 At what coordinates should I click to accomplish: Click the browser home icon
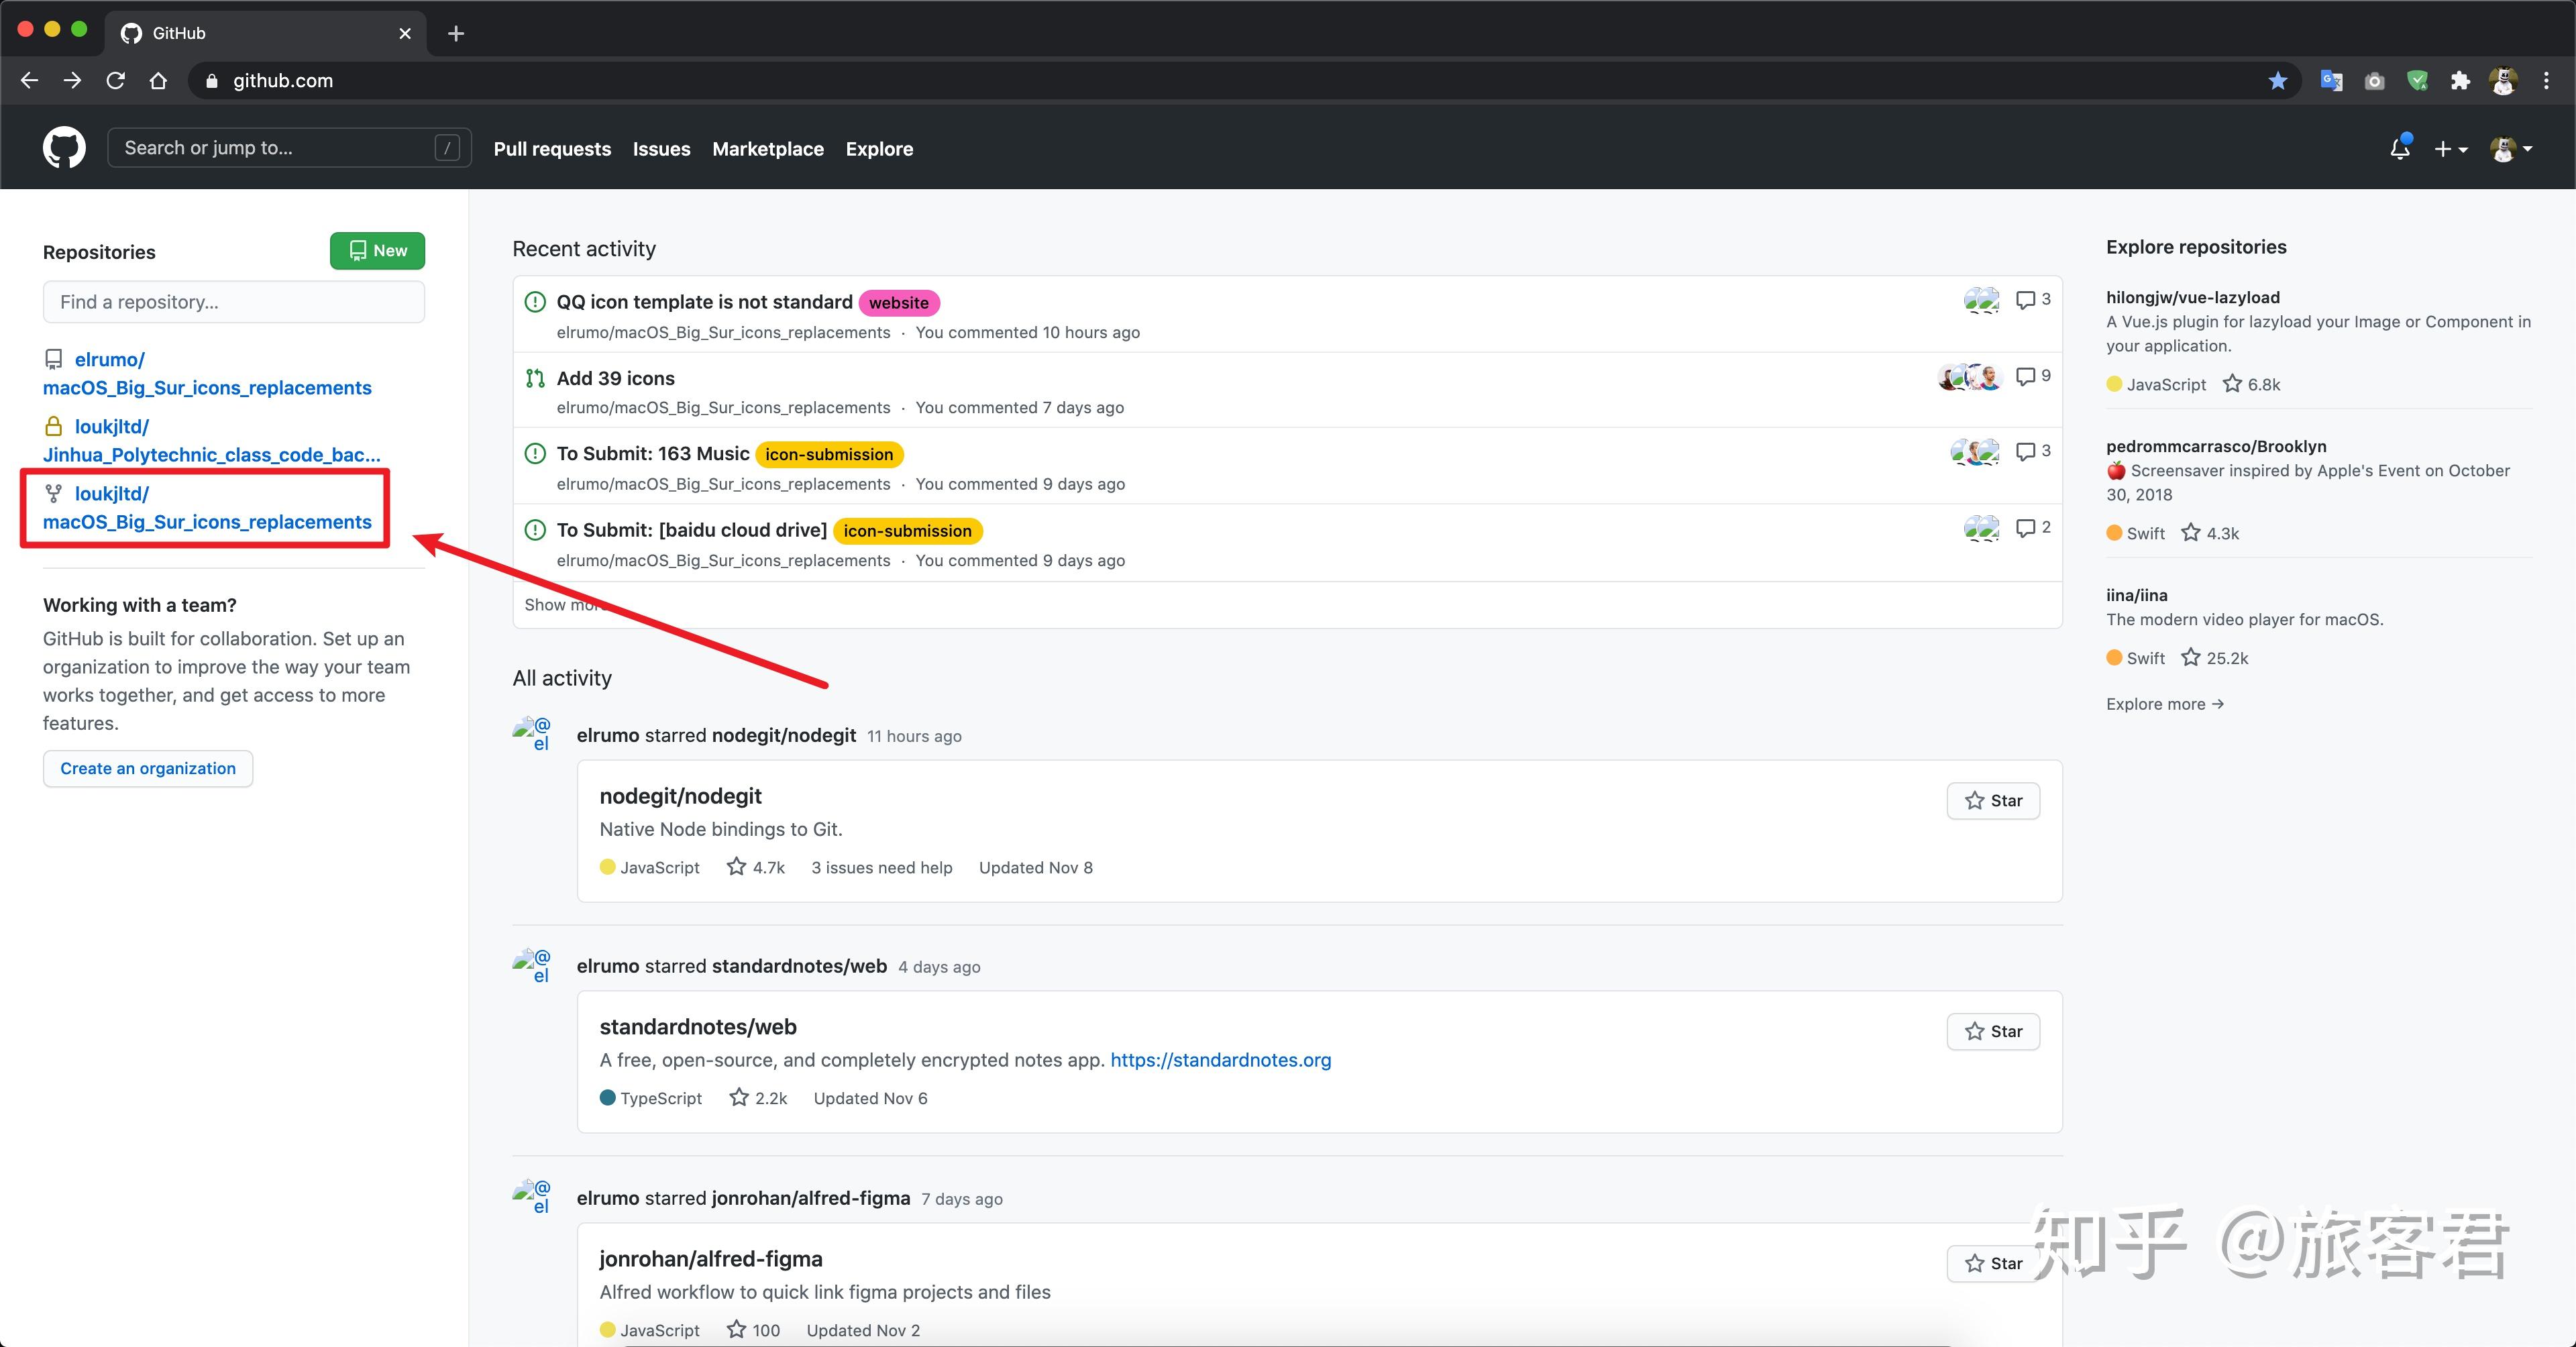tap(158, 81)
